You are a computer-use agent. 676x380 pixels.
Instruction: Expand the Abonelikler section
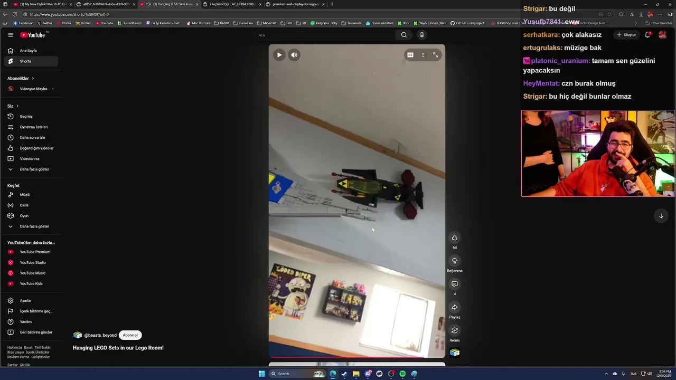[21, 78]
